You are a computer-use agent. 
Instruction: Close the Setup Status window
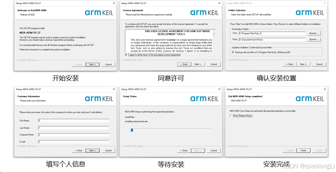219,89
